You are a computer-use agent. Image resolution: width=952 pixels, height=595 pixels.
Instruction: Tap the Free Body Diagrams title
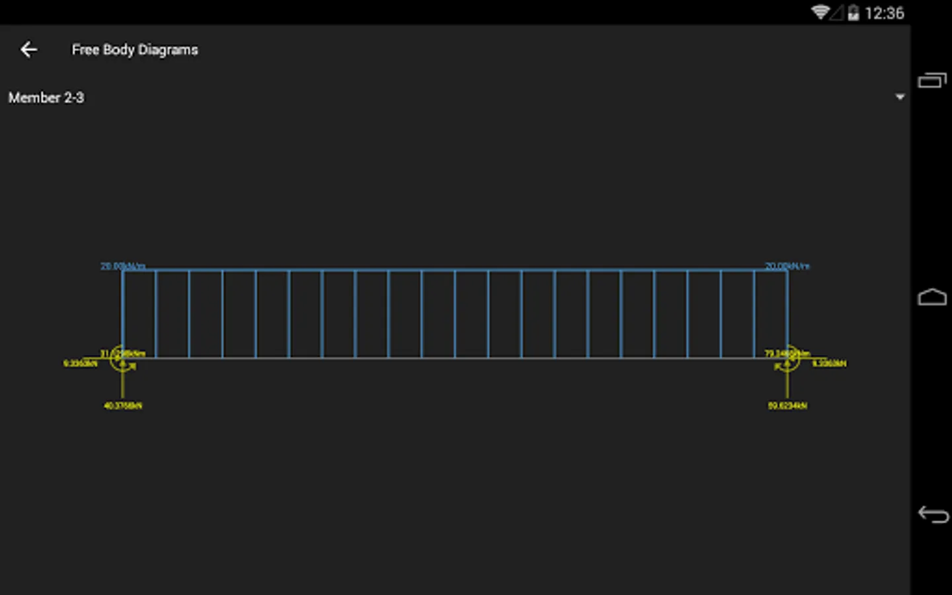pos(135,50)
